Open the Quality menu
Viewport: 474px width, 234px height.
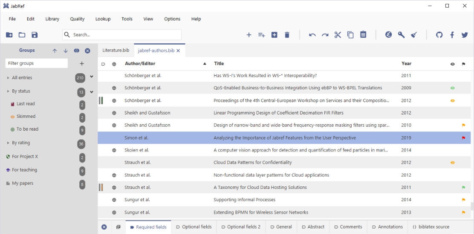click(x=78, y=19)
